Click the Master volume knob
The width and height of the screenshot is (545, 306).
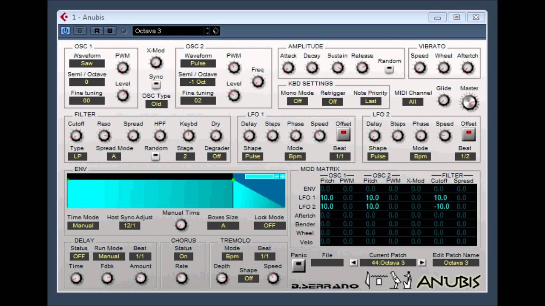pos(469,102)
